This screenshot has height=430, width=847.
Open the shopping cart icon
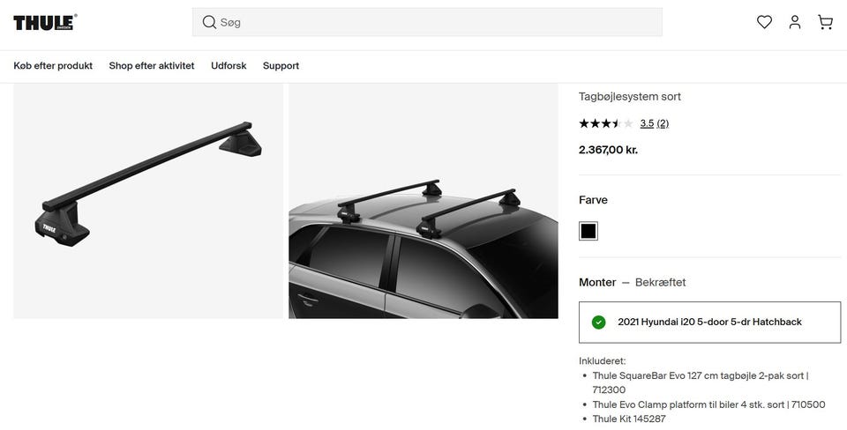tap(825, 22)
